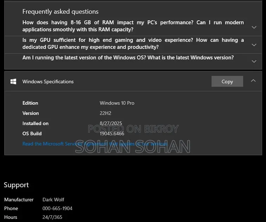The image size is (266, 222).
Task: Open the latest Windows OS FAQ question text
Action: 128,58
